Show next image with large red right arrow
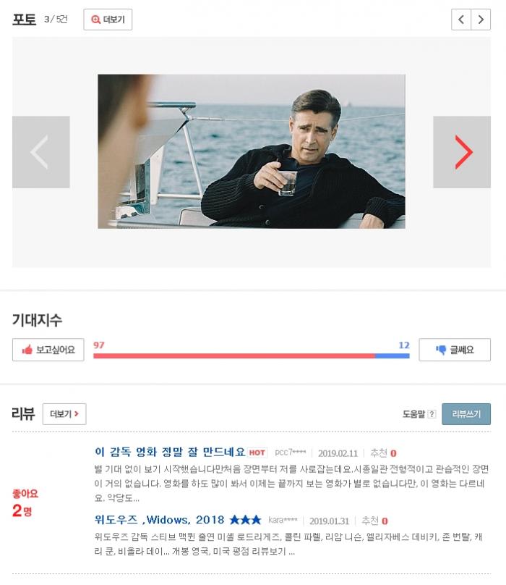Screen dimensions: 506x585 [x=462, y=152]
